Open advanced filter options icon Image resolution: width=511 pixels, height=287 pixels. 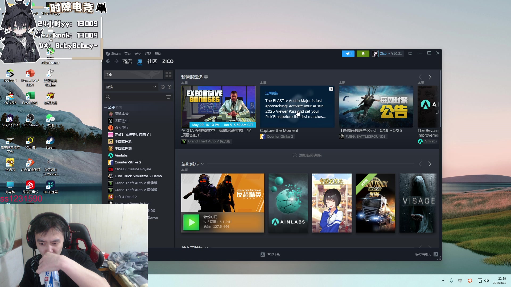pos(168,97)
